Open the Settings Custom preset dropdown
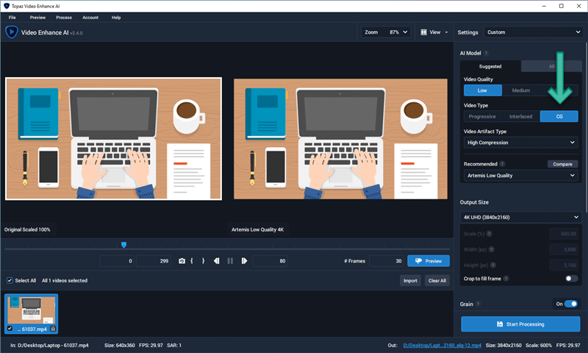The width and height of the screenshot is (588, 353). click(x=534, y=32)
